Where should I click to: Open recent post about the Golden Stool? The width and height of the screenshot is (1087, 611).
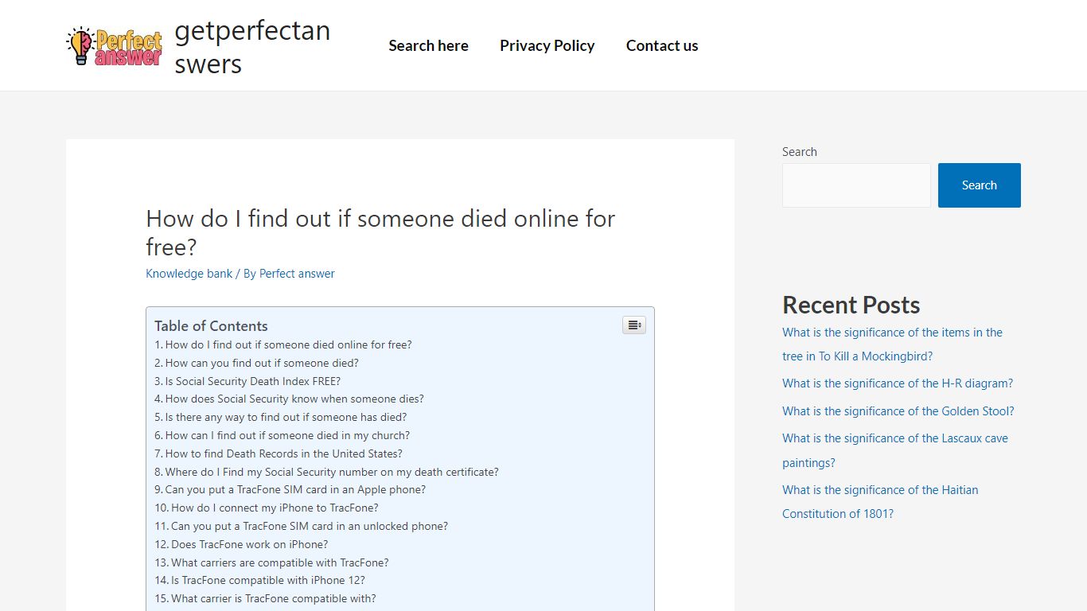pos(898,411)
